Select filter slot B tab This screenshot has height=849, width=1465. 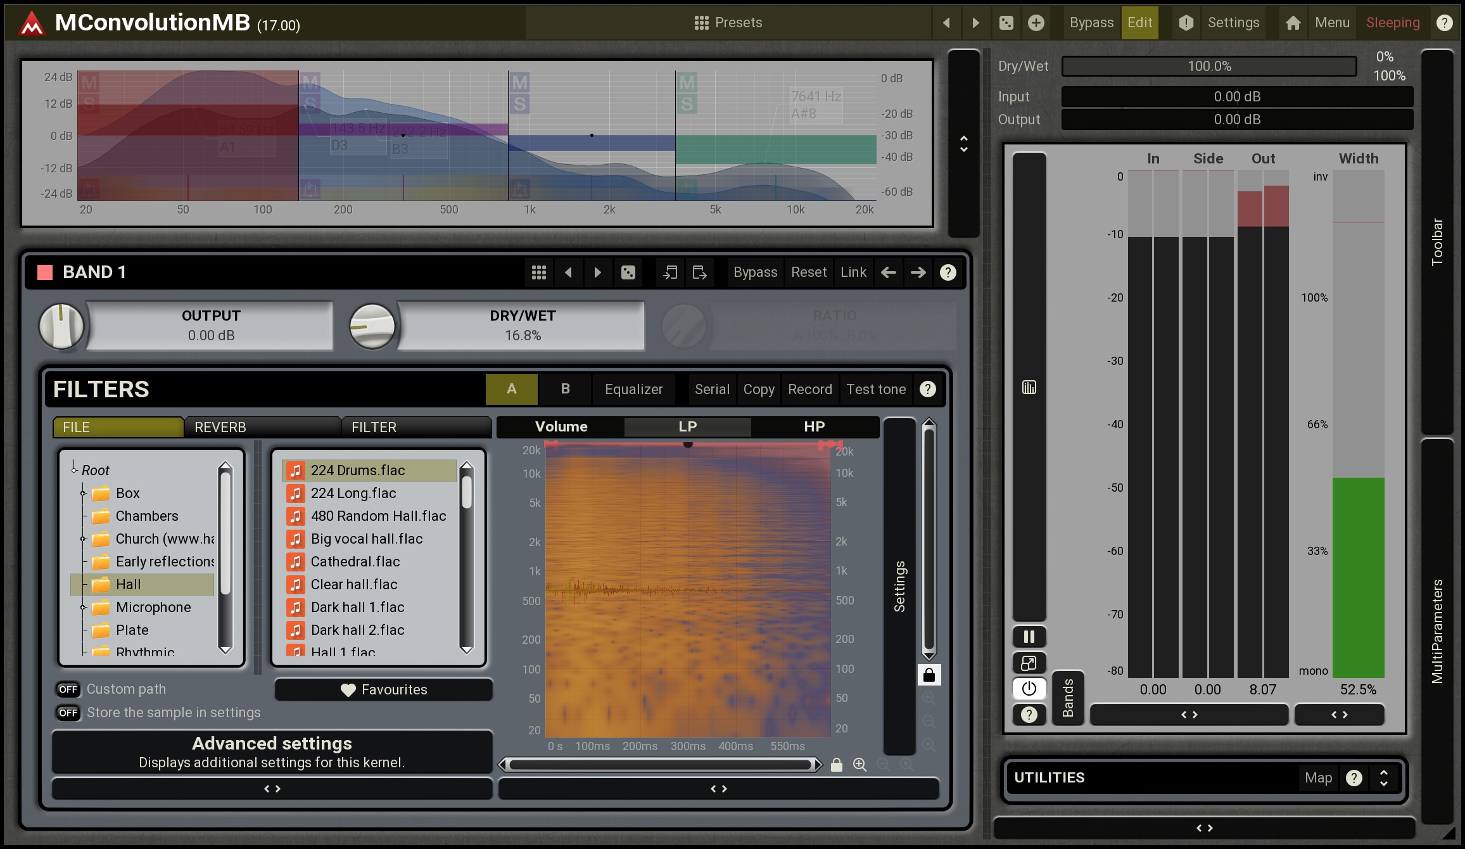(565, 389)
